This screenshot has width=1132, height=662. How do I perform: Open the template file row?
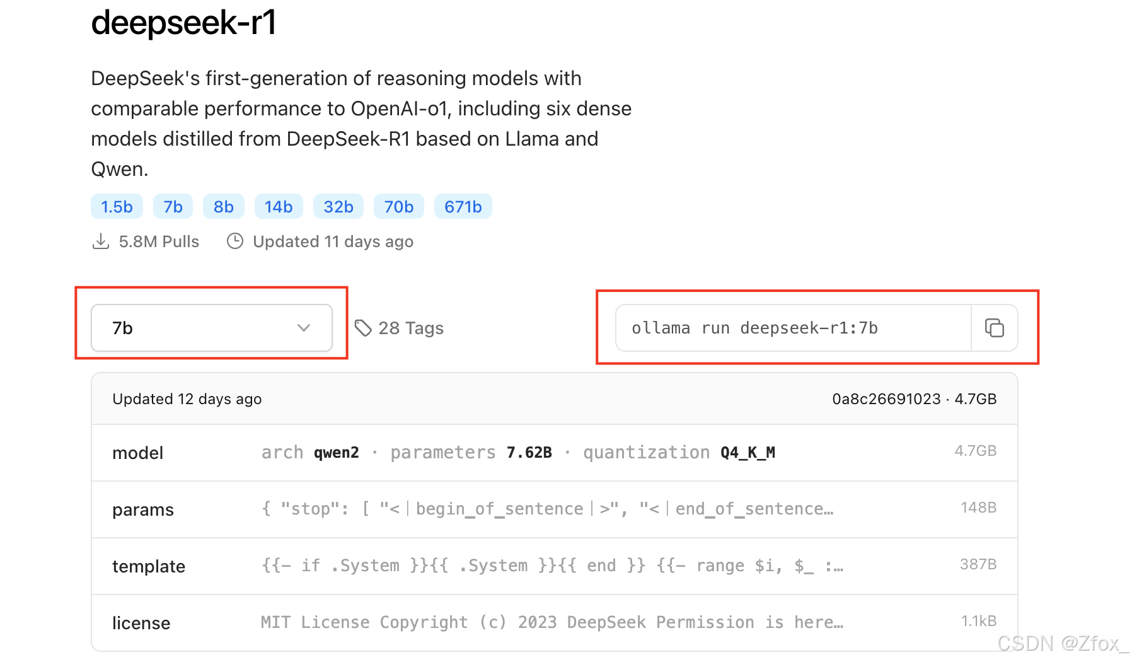point(555,566)
